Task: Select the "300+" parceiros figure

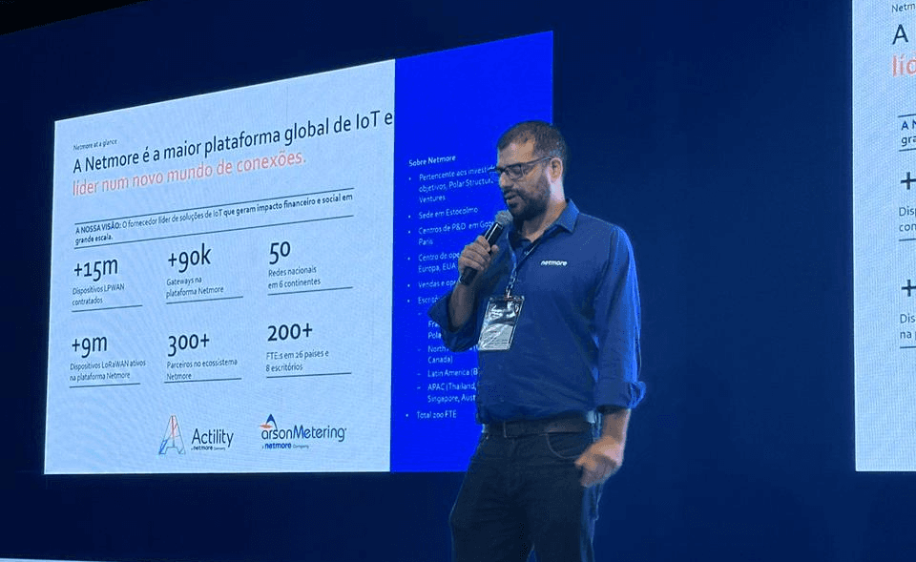Action: [188, 343]
